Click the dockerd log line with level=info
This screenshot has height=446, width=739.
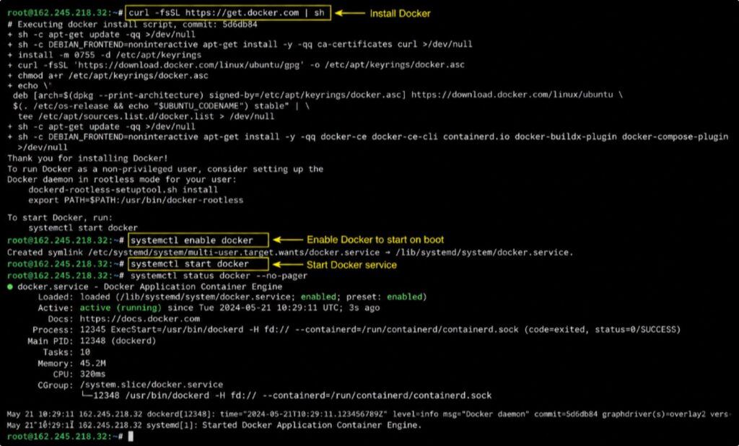click(x=368, y=414)
